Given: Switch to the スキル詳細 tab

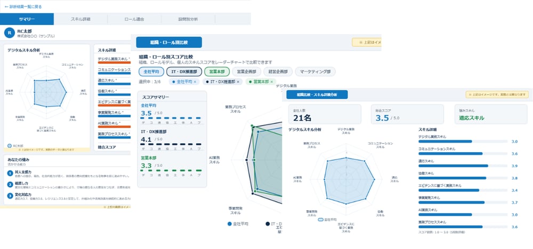Looking at the screenshot, I should (80, 19).
